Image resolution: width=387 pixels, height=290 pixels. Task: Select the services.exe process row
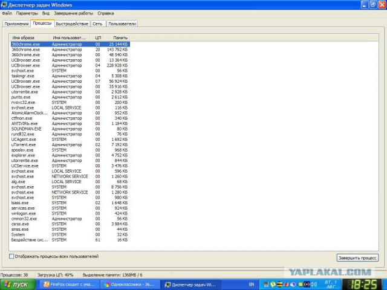70,208
